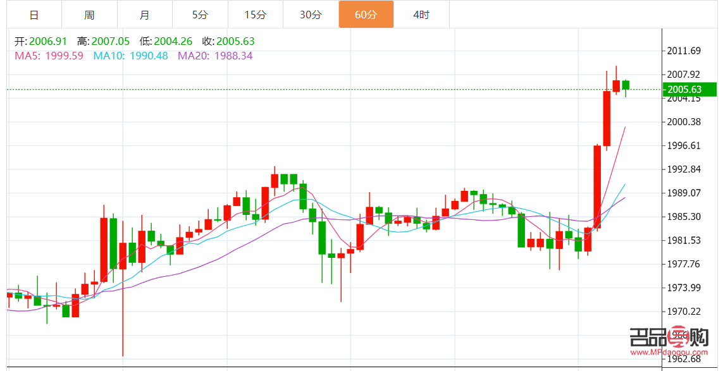Click the MA5 legend label
Viewport: 723px width, 371px height.
click(49, 56)
